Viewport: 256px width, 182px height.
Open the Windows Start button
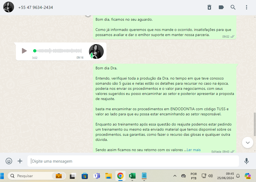pyautogui.click(x=2, y=176)
